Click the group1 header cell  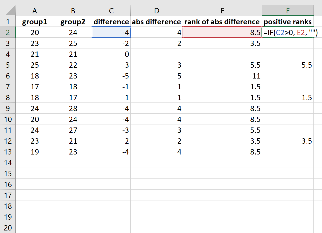(x=35, y=21)
